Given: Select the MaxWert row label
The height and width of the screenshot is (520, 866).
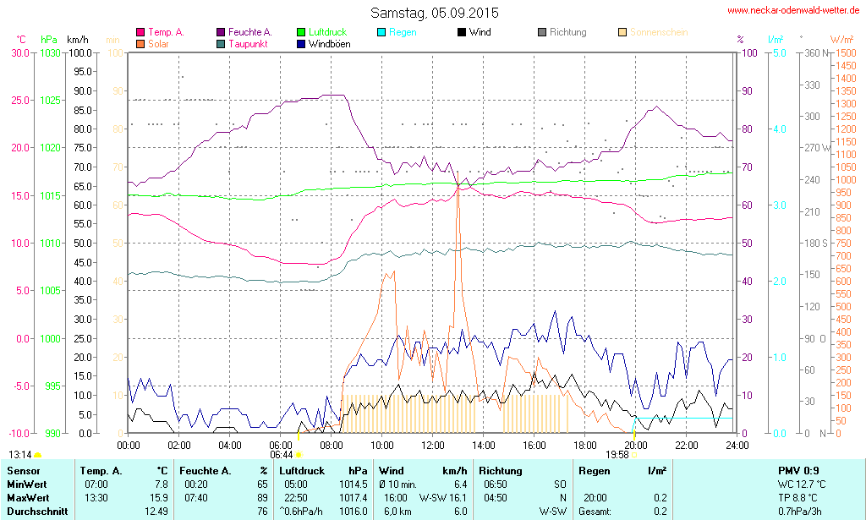Looking at the screenshot, I should pos(28,497).
